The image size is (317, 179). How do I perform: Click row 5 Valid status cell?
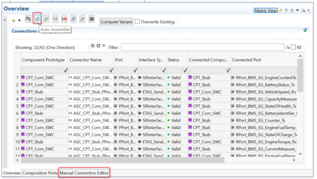[177, 106]
